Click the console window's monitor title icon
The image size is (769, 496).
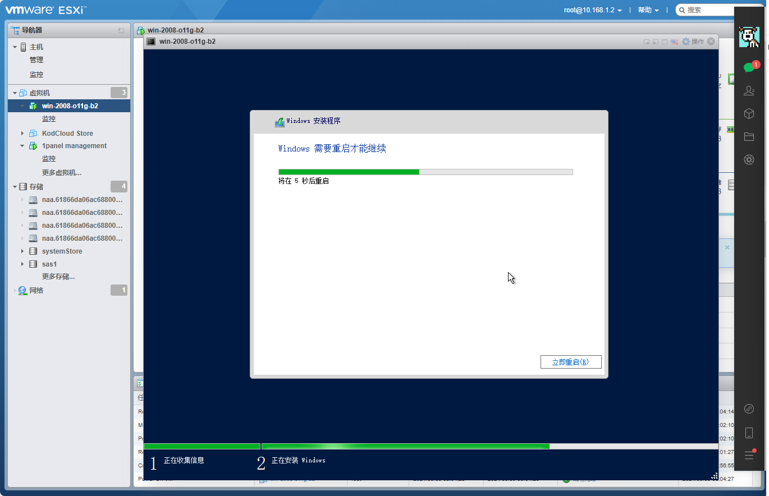[x=151, y=42]
